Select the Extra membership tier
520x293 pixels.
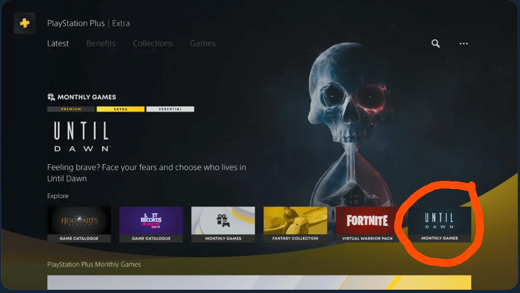click(121, 109)
